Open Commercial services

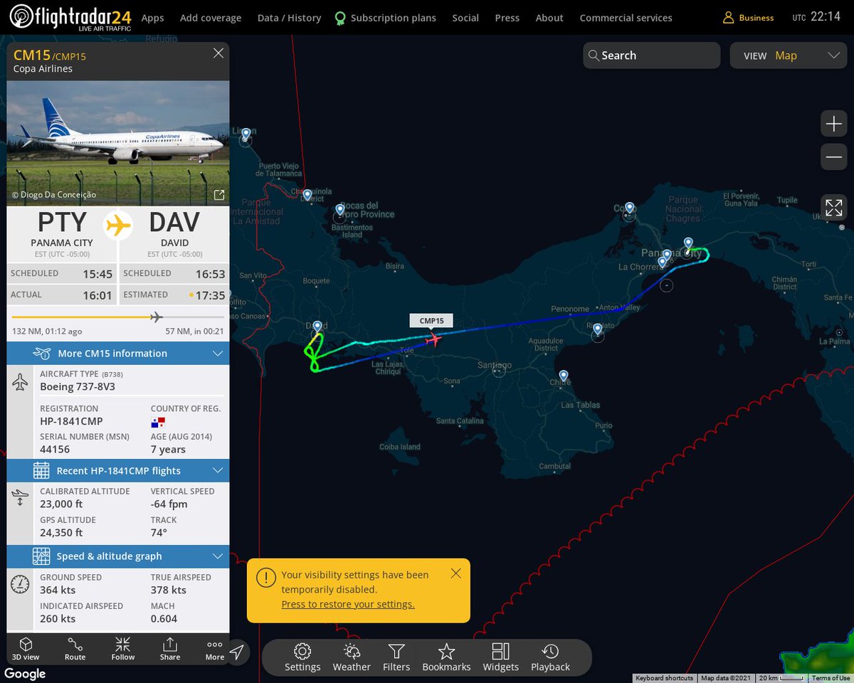[x=626, y=18]
